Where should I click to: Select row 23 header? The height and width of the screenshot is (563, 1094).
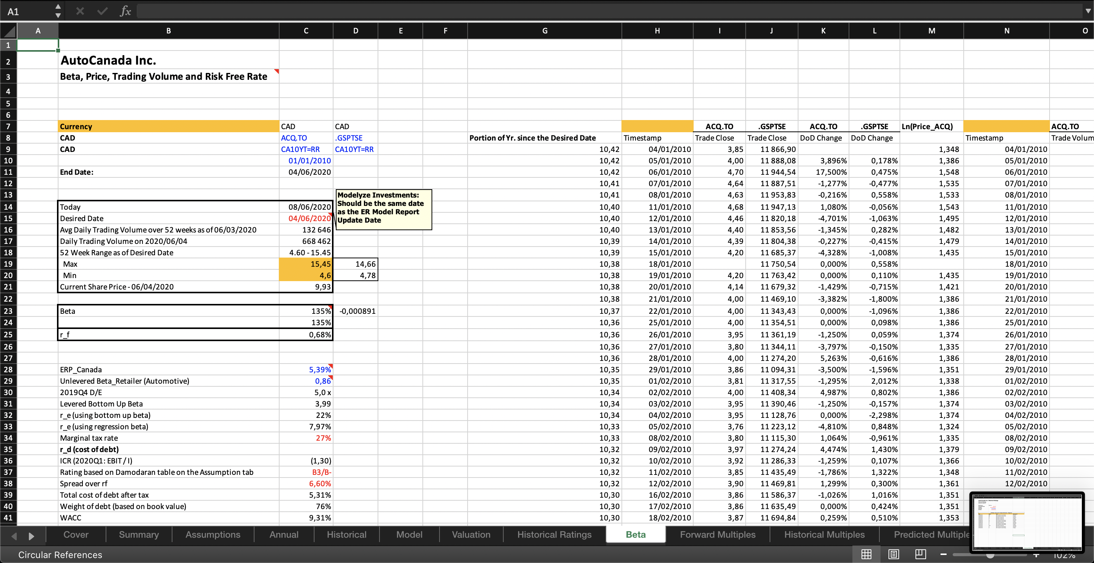tap(8, 311)
